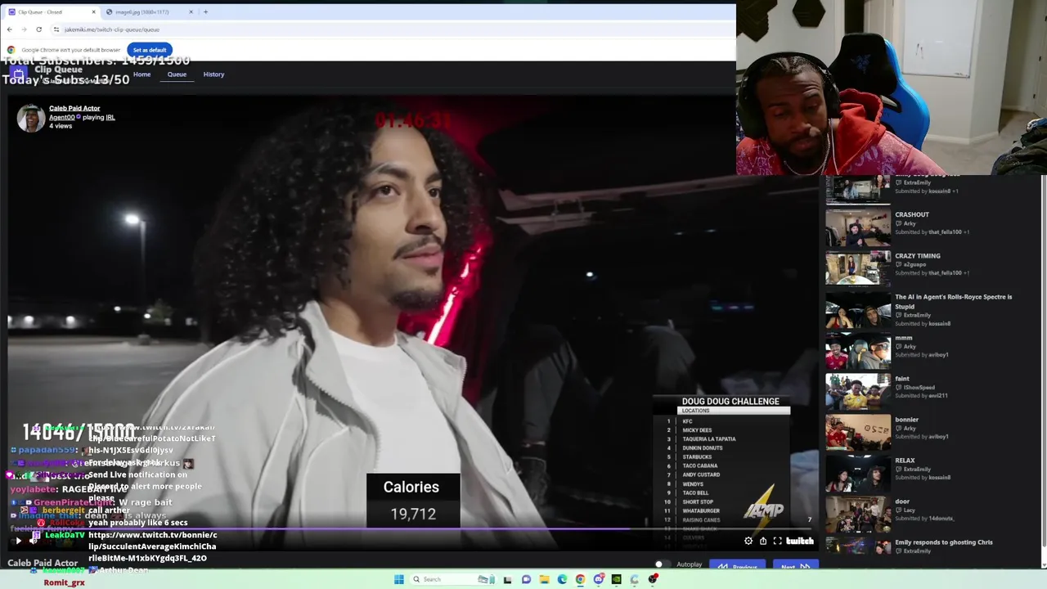Click the address bar URL
1047x589 pixels.
[112, 29]
